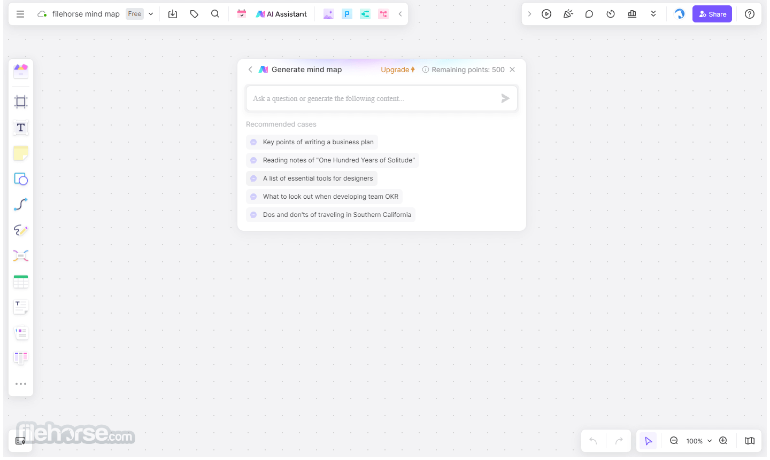Select the Frame tool
This screenshot has height=460, width=770.
tap(21, 102)
